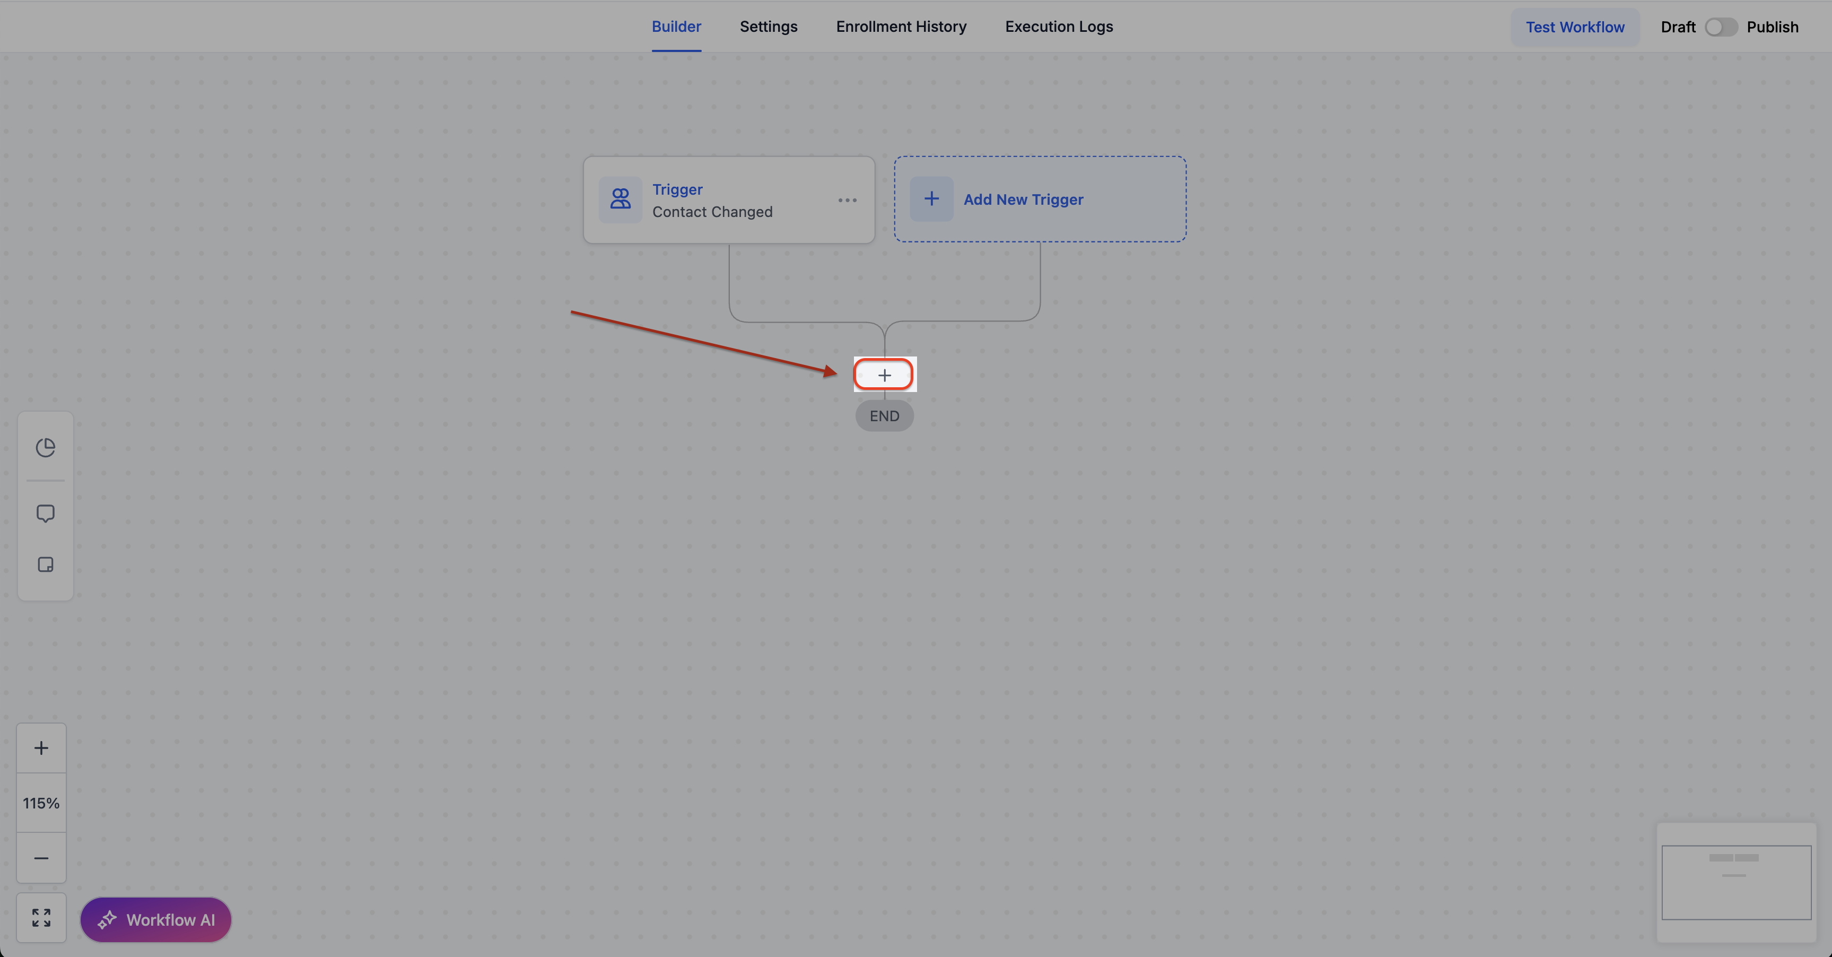This screenshot has width=1832, height=957.
Task: Open the trigger's three-dot options menu
Action: (x=847, y=201)
